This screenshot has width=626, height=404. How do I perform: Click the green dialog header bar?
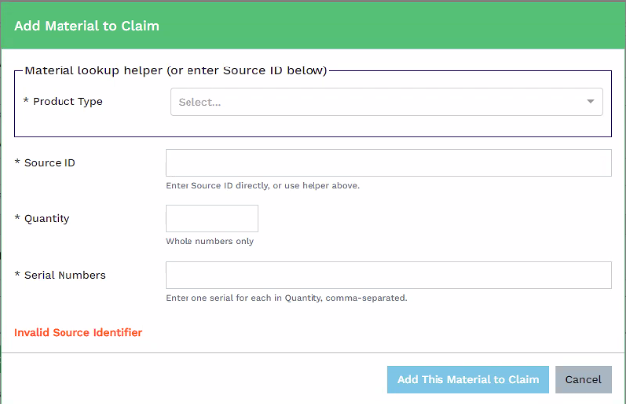click(397, 25)
